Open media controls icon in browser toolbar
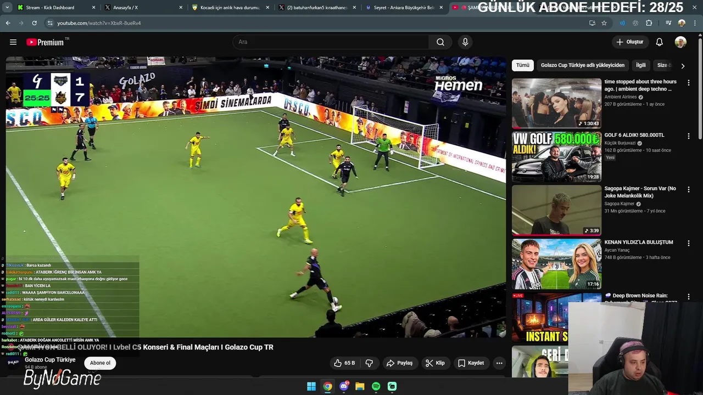The height and width of the screenshot is (395, 703). pyautogui.click(x=668, y=23)
